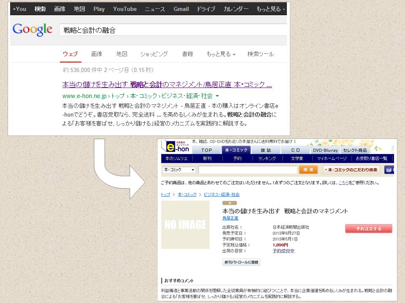Click the red 予約注文する button
The width and height of the screenshot is (405, 303).
pyautogui.click(x=368, y=229)
